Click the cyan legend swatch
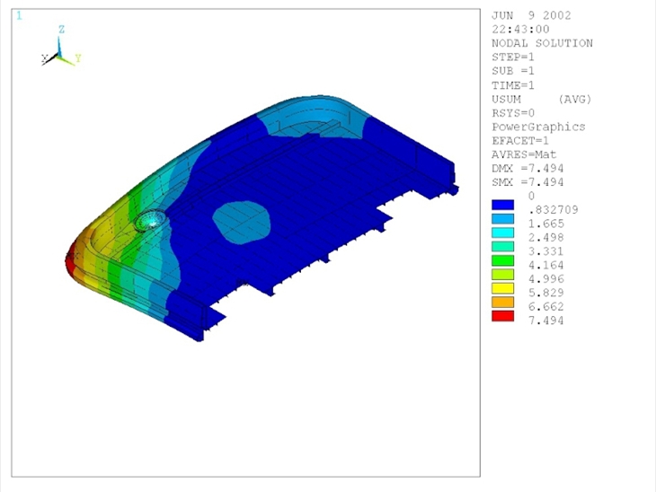The image size is (656, 492). point(502,233)
